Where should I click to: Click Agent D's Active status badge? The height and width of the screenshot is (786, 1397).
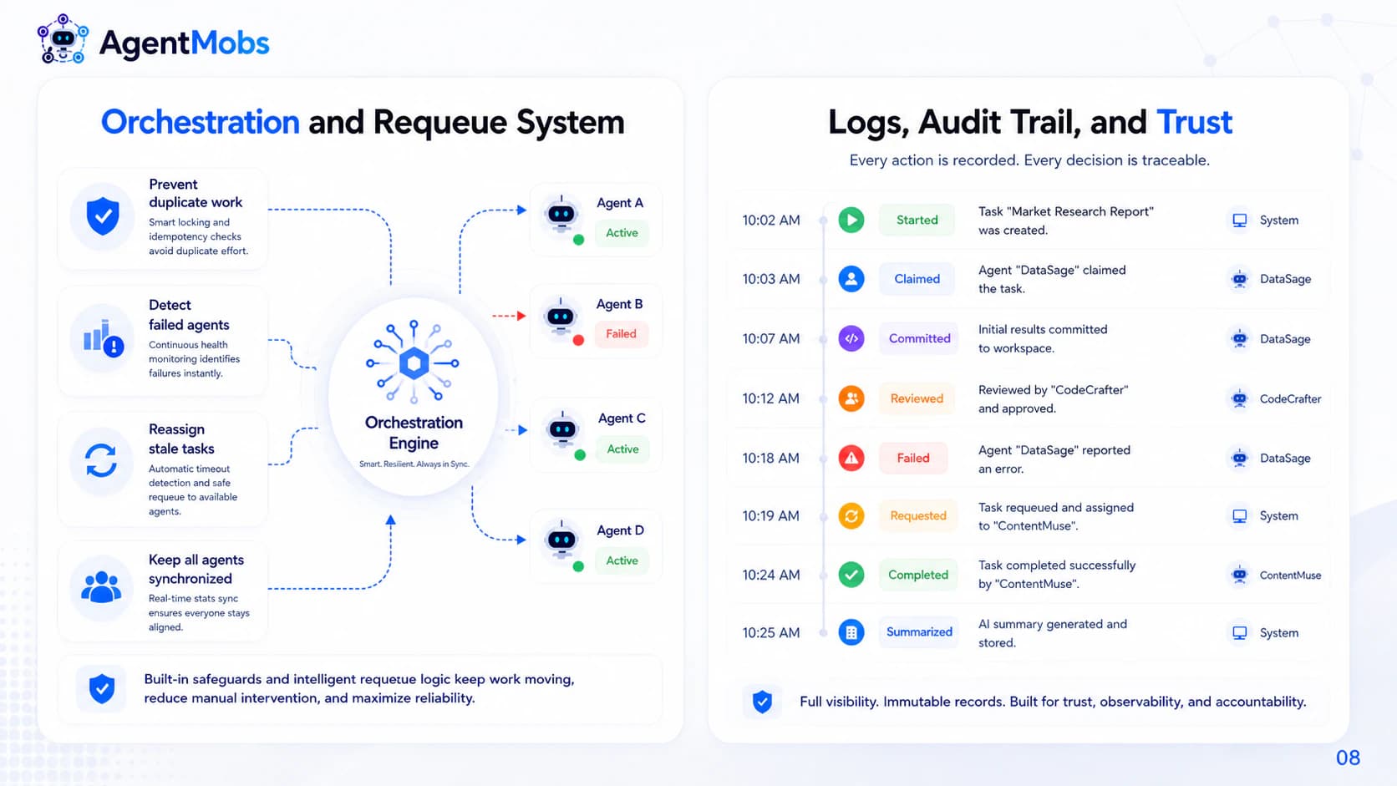[622, 560]
